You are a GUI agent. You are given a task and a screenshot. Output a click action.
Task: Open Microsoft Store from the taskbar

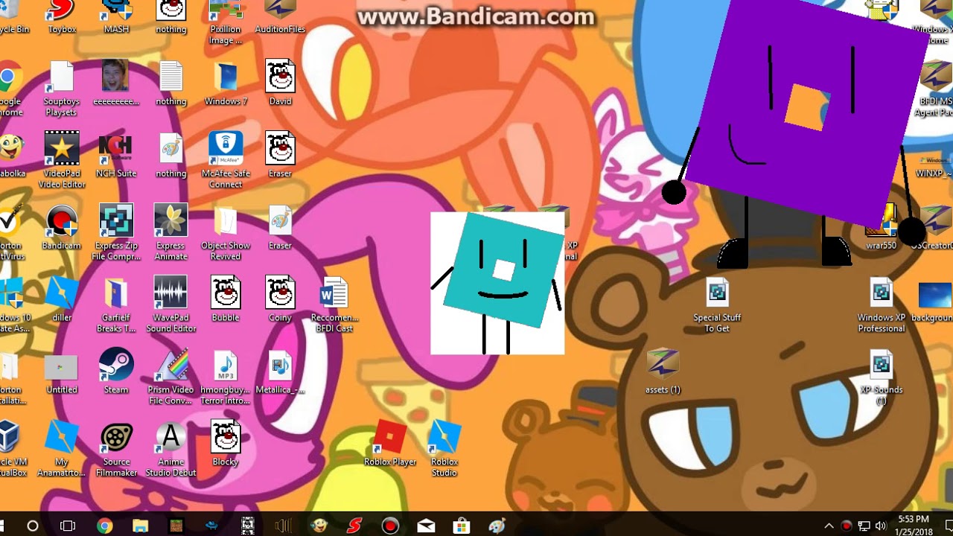pos(462,526)
